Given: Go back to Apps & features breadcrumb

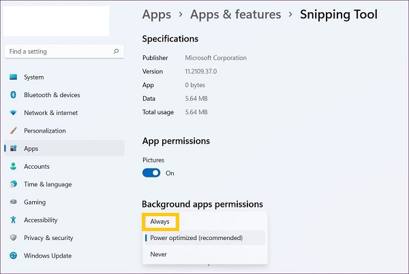Looking at the screenshot, I should tap(236, 14).
